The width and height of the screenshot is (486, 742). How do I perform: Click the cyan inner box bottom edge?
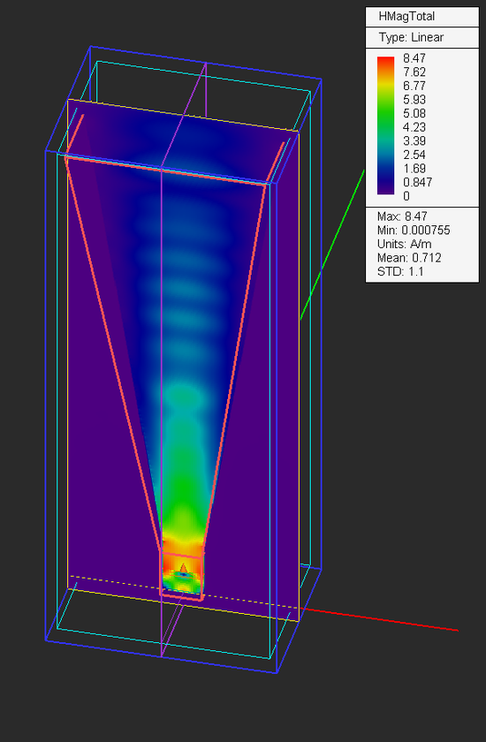pyautogui.click(x=163, y=644)
